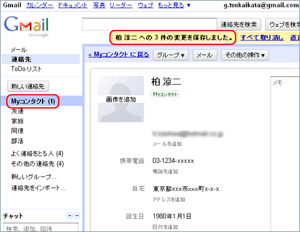
Task: Select 家族 contact group
Action: [17, 121]
